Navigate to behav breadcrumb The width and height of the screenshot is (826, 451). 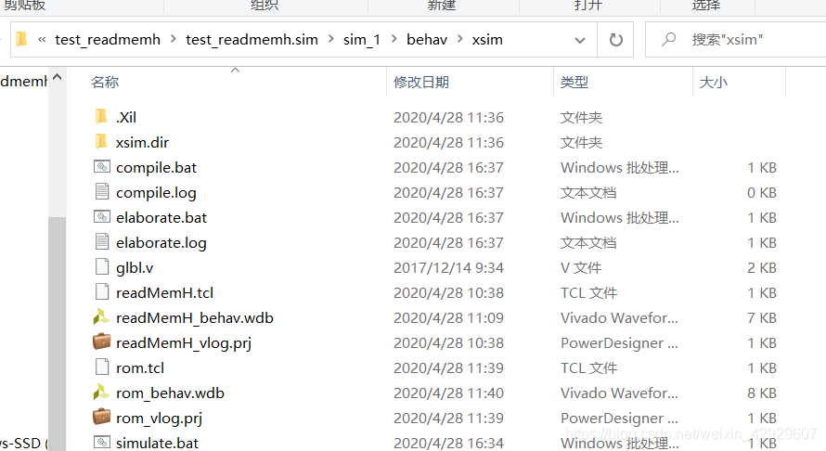coord(427,40)
